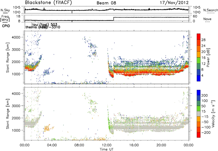Screen dimensions: 218x151
Task: Click the gray segment of velocity colorbar
Action: coord(199,114)
